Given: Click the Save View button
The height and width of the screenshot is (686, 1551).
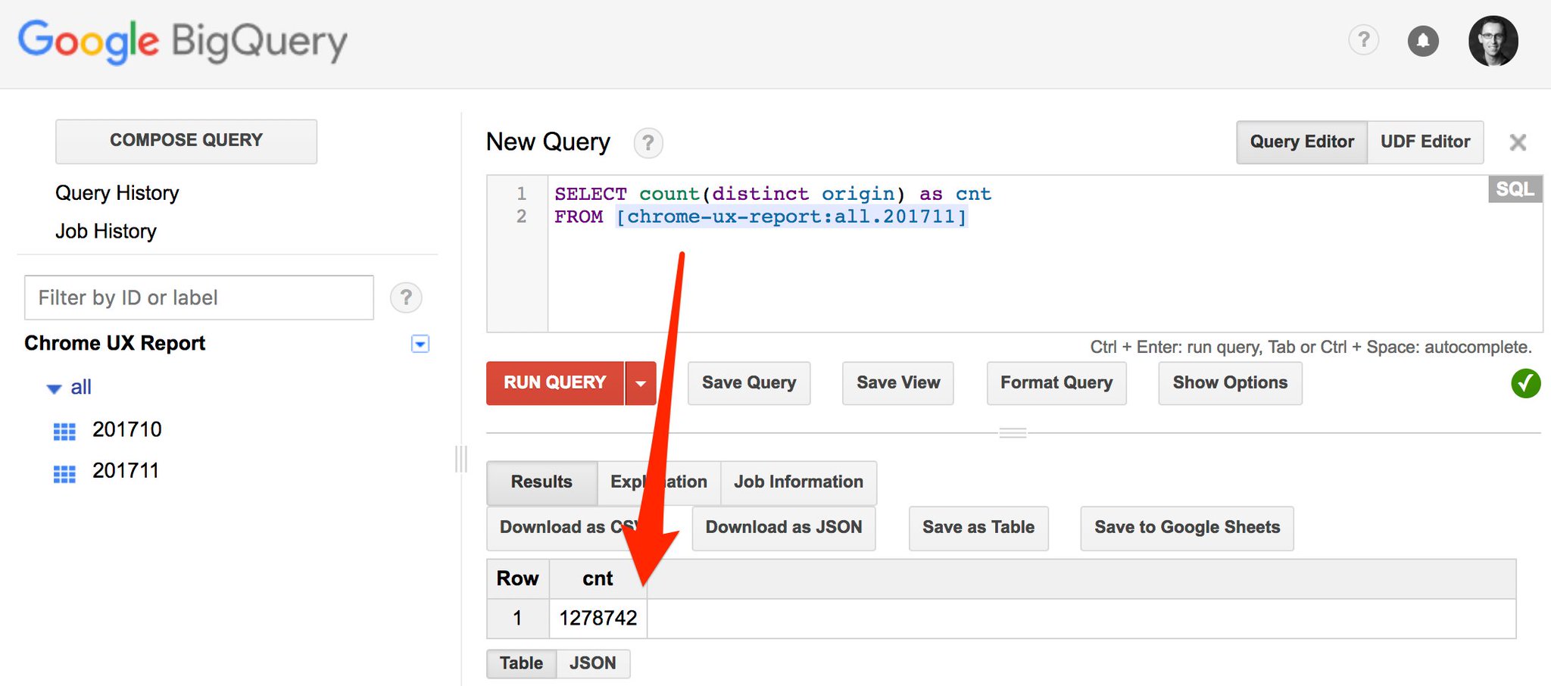Looking at the screenshot, I should 898,383.
